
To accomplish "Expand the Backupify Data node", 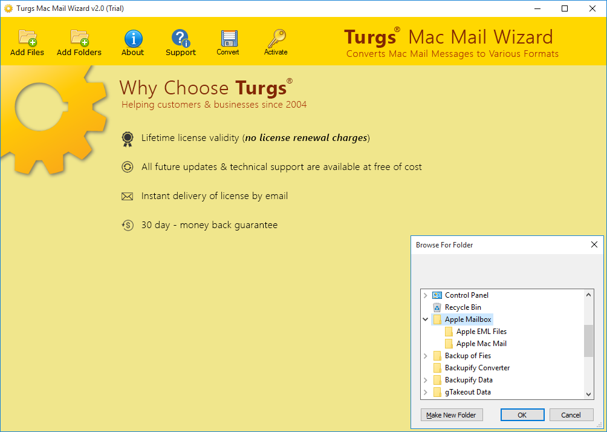I will click(x=426, y=380).
